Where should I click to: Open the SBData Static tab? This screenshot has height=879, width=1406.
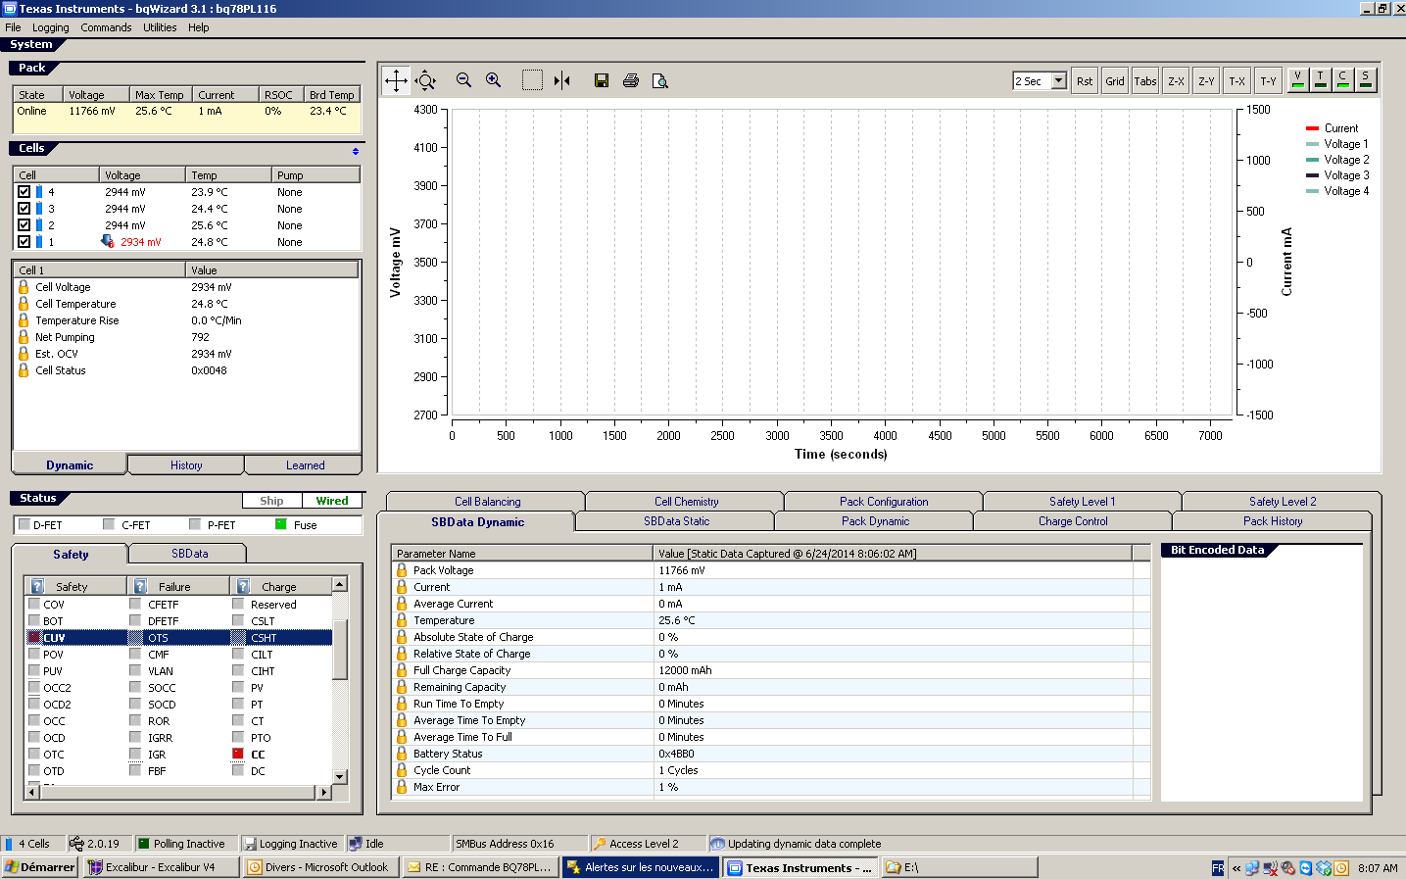(676, 521)
